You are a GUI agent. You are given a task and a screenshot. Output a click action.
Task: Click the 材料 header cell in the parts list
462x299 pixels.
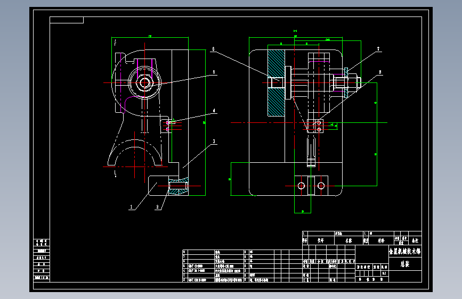click(381, 240)
